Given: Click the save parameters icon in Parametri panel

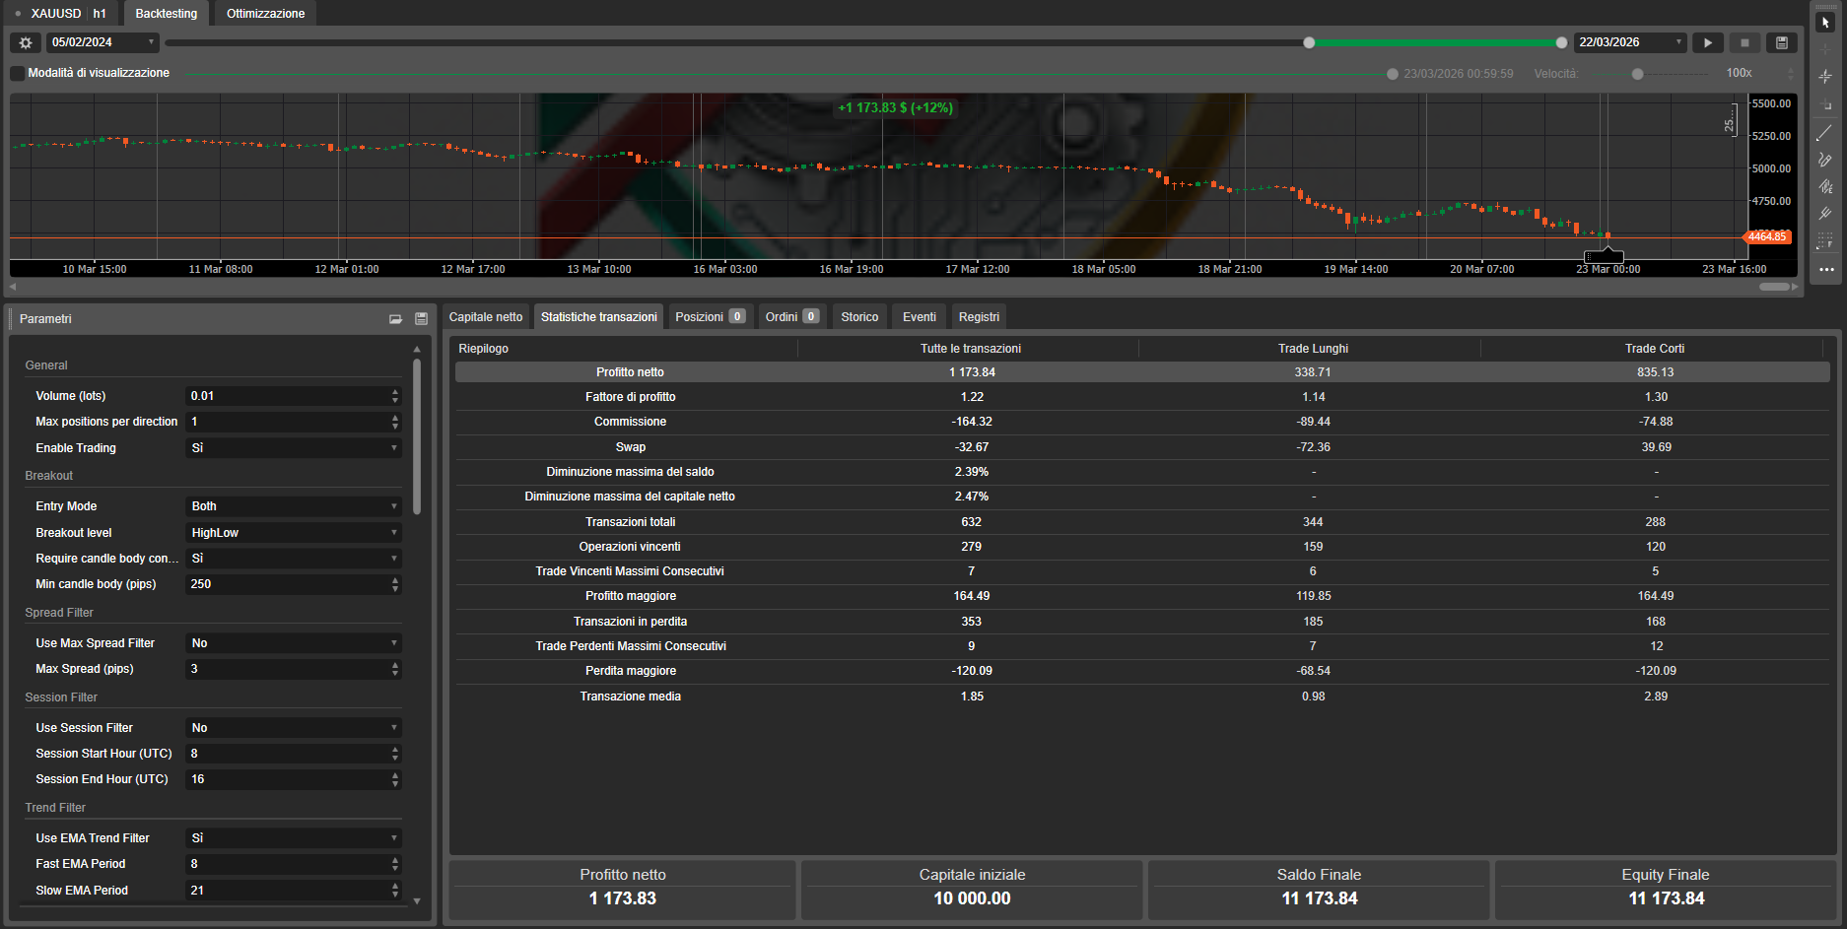Looking at the screenshot, I should [421, 318].
